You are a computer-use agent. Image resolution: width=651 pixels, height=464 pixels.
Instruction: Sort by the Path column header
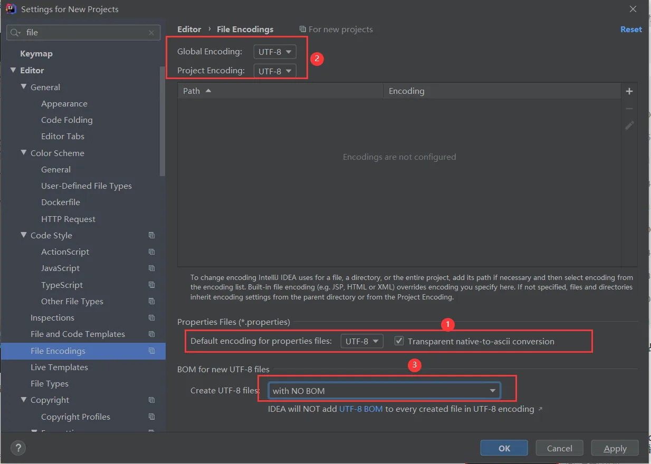(x=280, y=91)
